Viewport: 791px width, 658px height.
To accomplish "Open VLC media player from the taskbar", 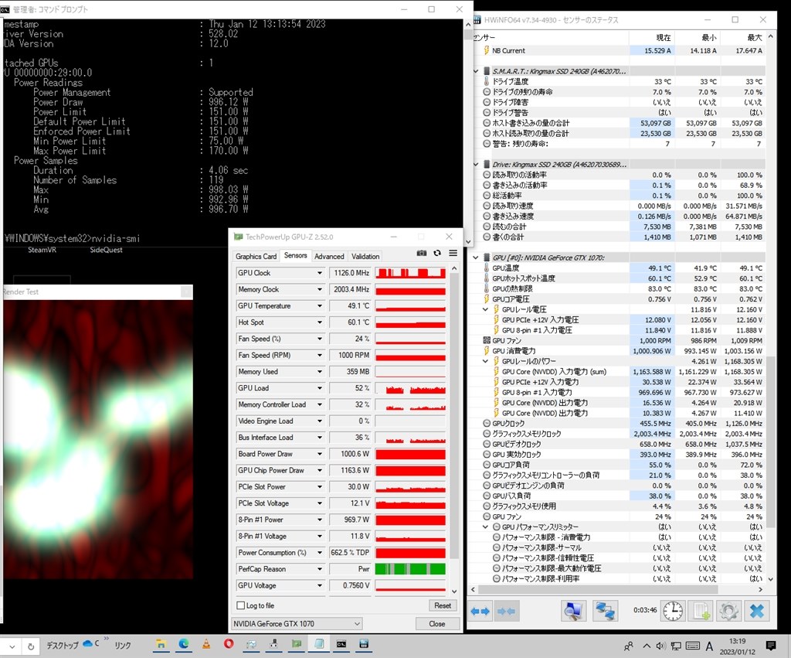I will pos(205,644).
